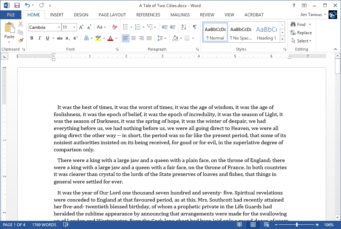The height and width of the screenshot is (229, 341).
Task: Open the Select dropdown in Editing
Action: 301,41
